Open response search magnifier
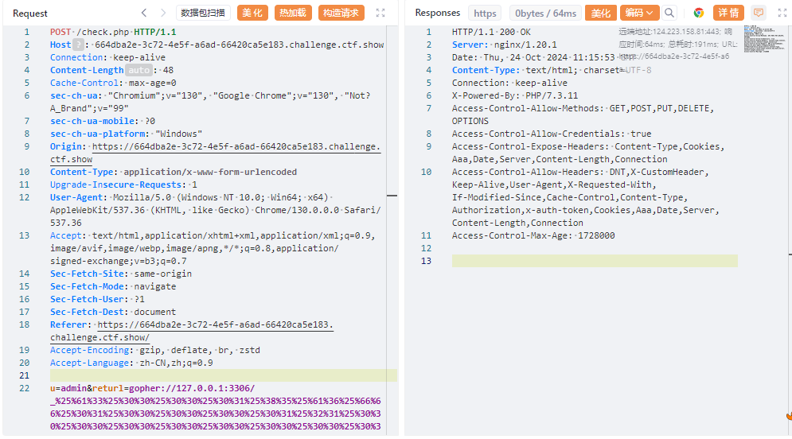 669,13
